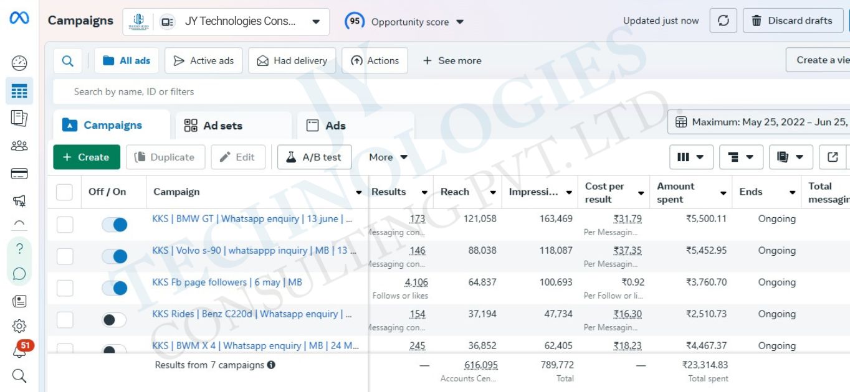
Task: Click the filter search magnifier button
Action: point(68,60)
